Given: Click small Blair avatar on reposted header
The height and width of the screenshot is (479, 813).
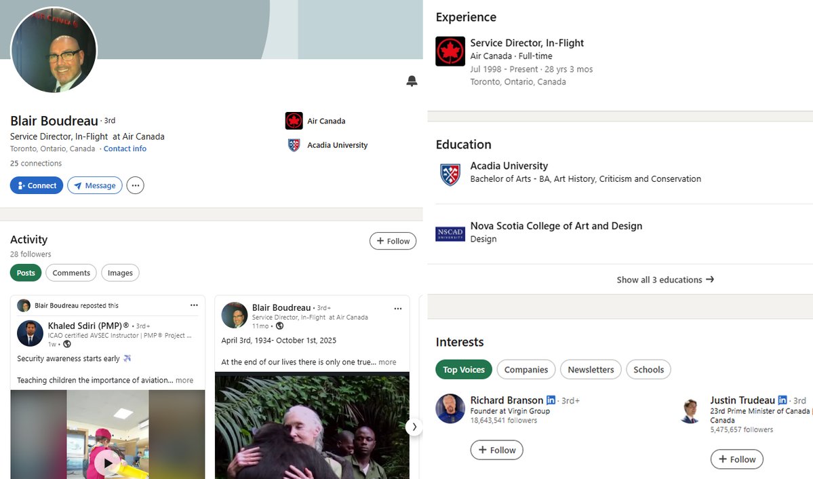Looking at the screenshot, I should coord(24,306).
